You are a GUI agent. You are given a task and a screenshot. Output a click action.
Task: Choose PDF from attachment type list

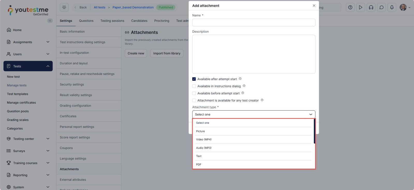pos(199,164)
